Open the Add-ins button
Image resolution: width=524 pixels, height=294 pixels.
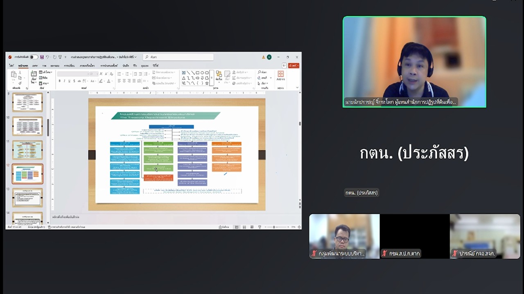coord(280,76)
